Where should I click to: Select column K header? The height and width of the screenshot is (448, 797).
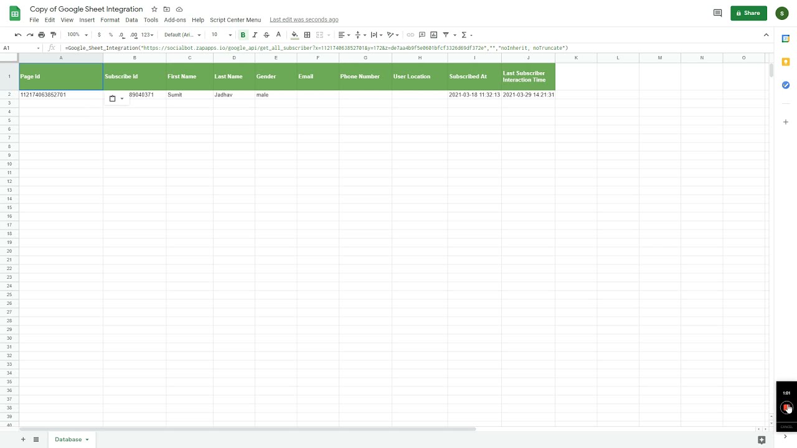click(576, 58)
